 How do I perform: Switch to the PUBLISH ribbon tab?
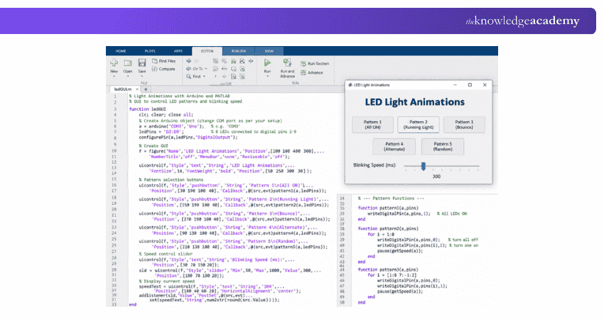[x=239, y=51]
